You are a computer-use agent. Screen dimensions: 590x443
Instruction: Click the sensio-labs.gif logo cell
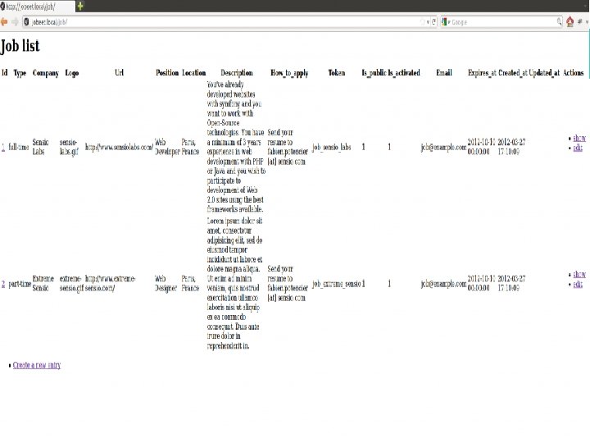pyautogui.click(x=69, y=147)
